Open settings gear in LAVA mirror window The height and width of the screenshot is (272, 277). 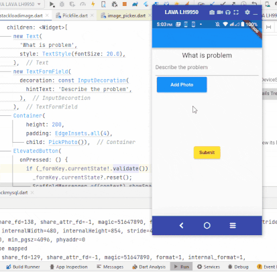pyautogui.click(x=247, y=12)
